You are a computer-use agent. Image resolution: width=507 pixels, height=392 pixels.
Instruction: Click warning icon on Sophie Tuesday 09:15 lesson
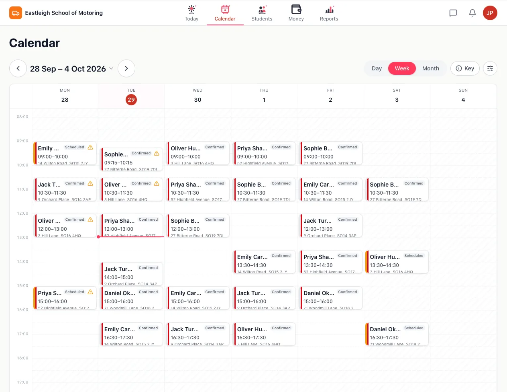[157, 153]
